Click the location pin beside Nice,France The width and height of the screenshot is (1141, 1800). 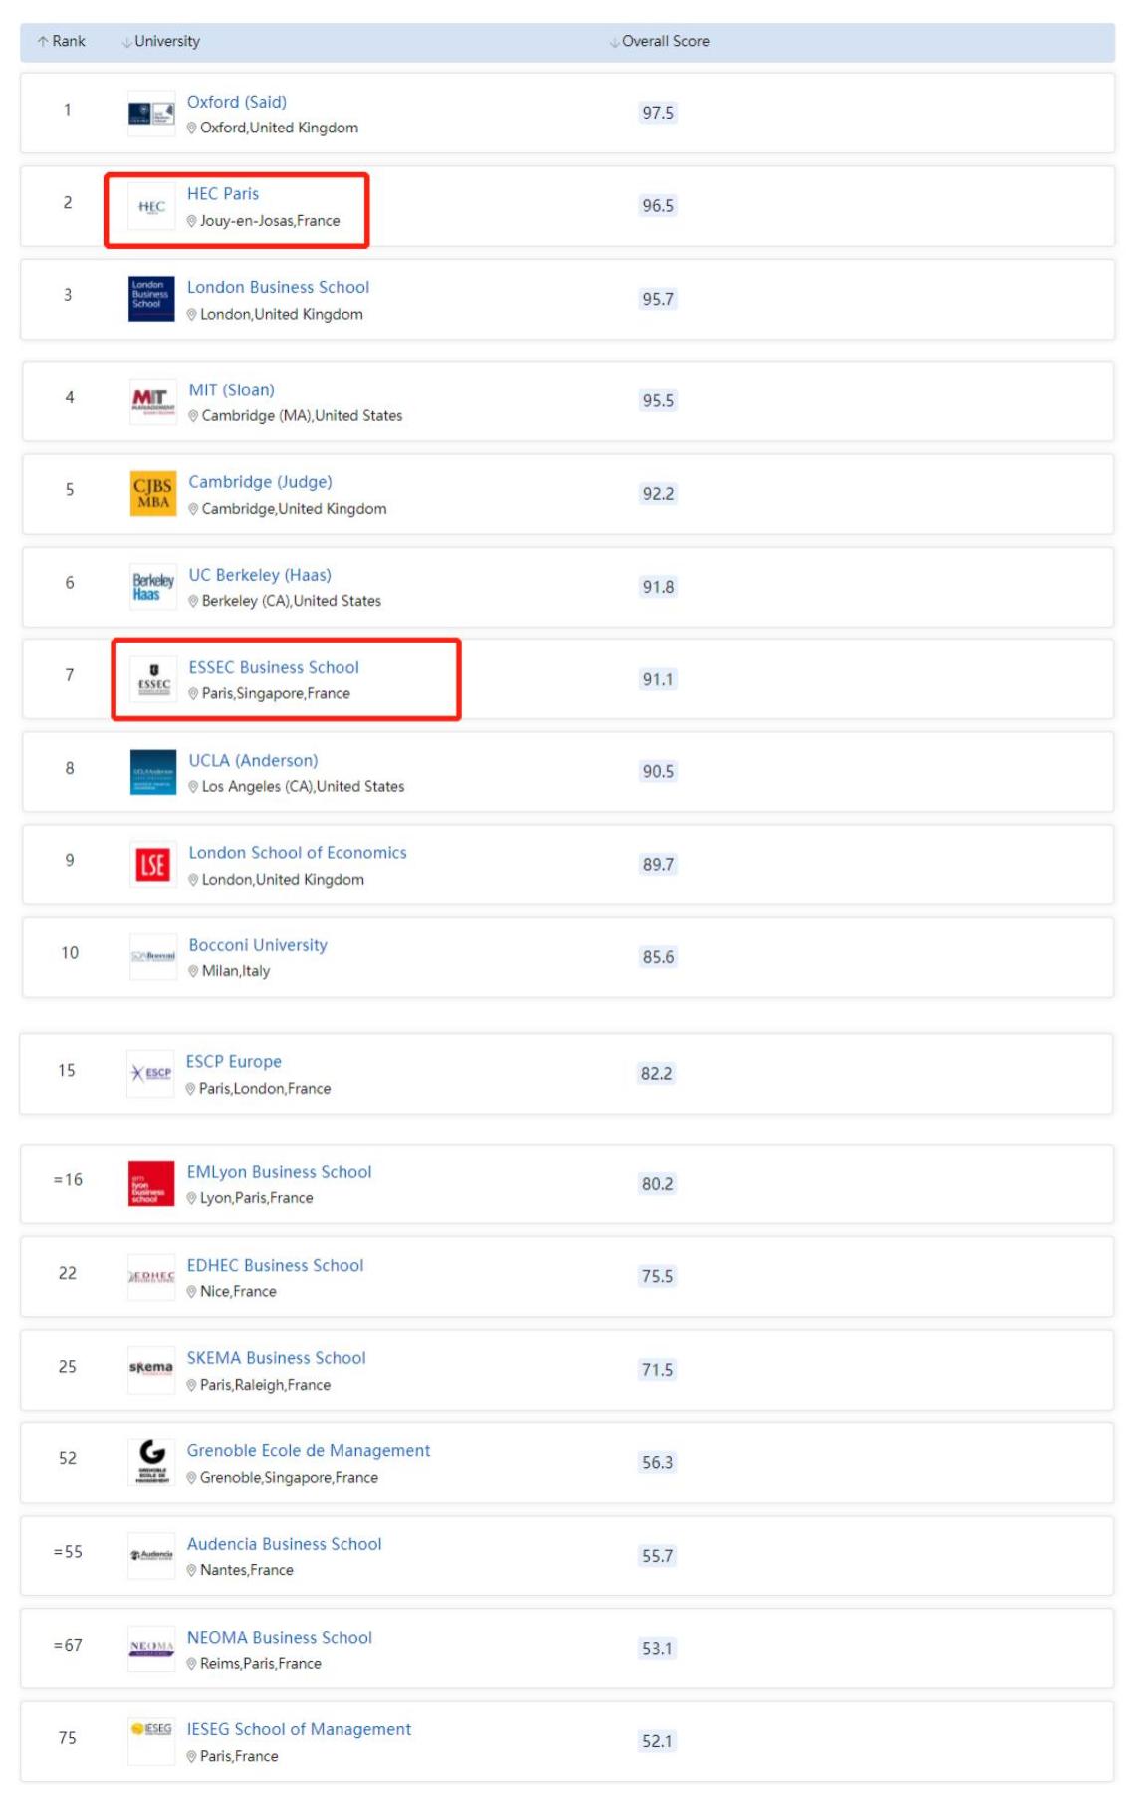click(192, 1292)
